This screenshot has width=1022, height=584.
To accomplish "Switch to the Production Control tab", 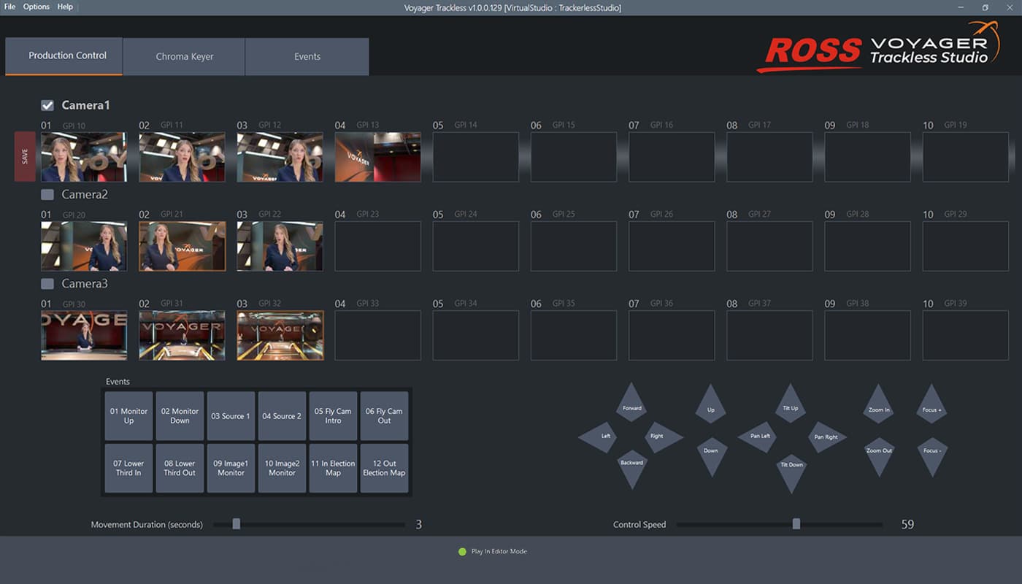I will tap(64, 56).
